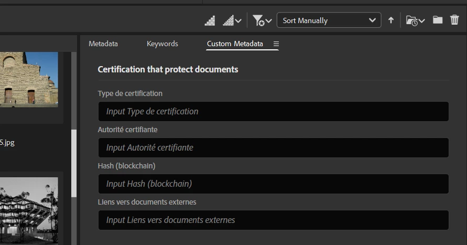This screenshot has height=245, width=467.
Task: Focus the Hash (blockchain) input field
Action: pyautogui.click(x=273, y=184)
